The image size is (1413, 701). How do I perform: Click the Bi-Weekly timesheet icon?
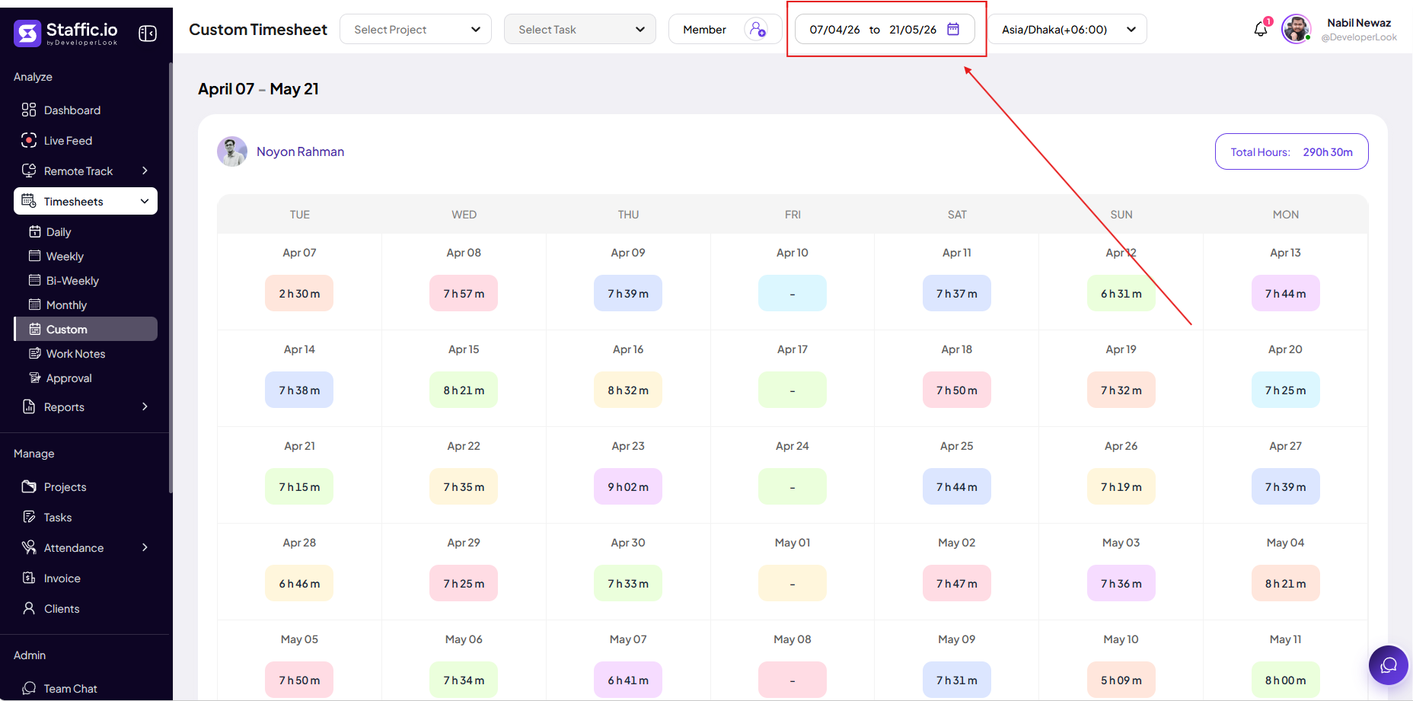click(35, 280)
